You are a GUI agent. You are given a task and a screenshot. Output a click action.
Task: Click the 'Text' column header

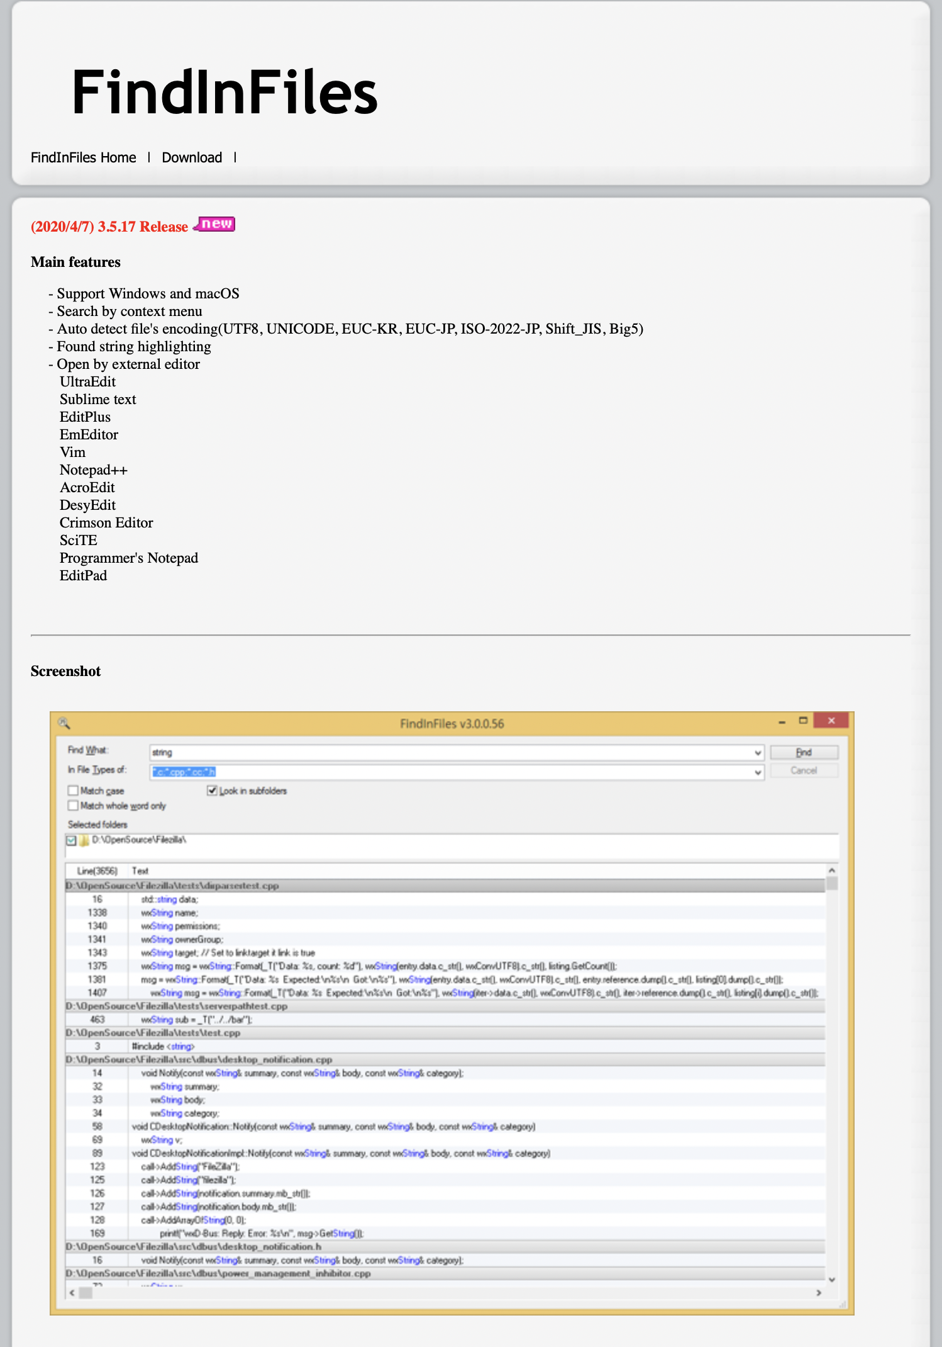(140, 871)
